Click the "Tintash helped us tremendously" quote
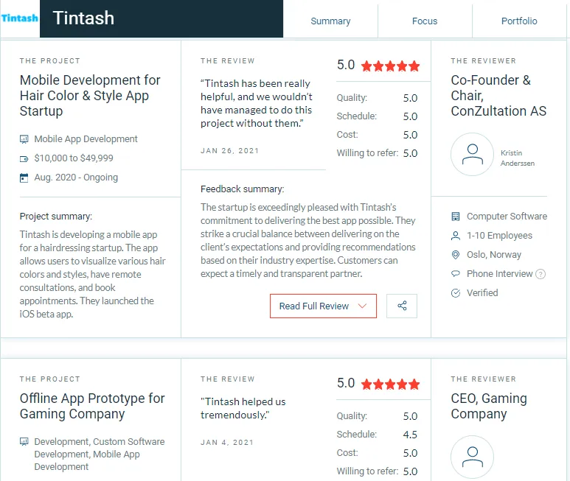 (x=243, y=408)
